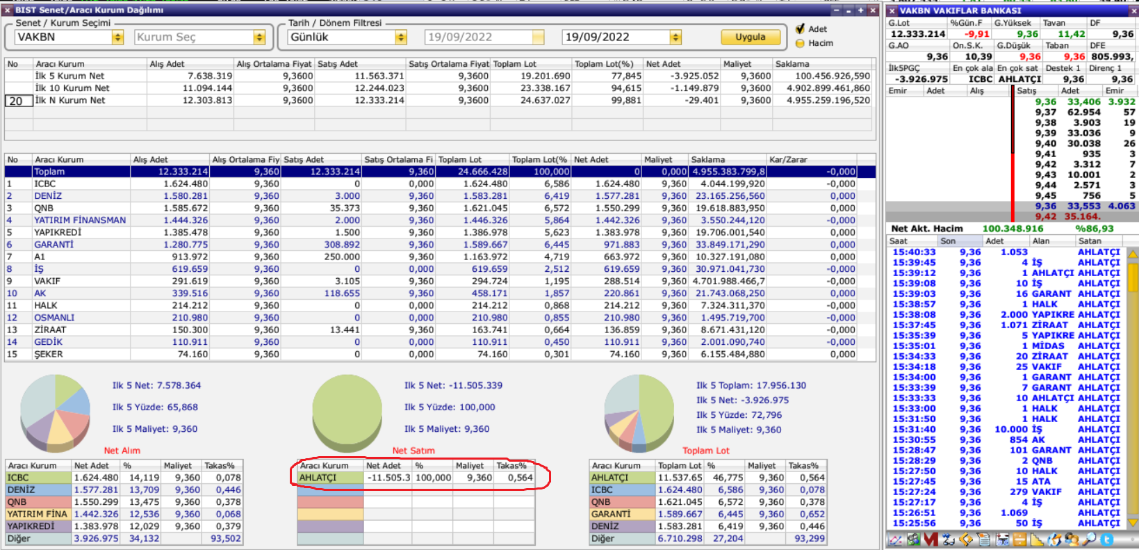Click down arrow of trades list scrollbar
The height and width of the screenshot is (550, 1139).
pos(1133,522)
